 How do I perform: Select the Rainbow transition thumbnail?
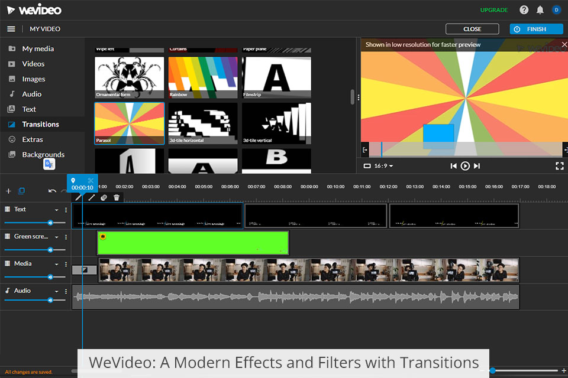[203, 77]
